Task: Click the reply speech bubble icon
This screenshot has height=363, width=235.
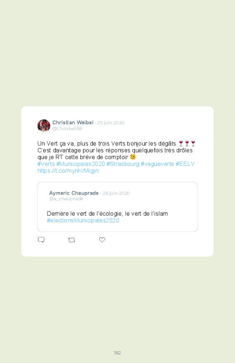Action: pos(41,240)
